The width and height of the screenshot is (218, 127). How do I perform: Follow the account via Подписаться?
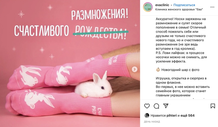(184, 5)
